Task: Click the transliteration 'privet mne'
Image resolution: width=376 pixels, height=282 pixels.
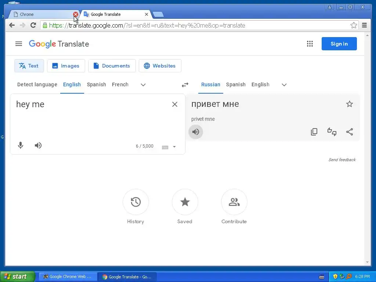Action: click(x=203, y=119)
